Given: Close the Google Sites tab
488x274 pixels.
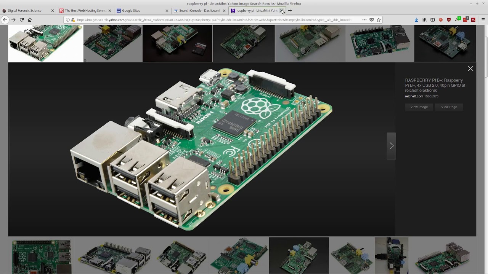Looking at the screenshot, I should (167, 11).
